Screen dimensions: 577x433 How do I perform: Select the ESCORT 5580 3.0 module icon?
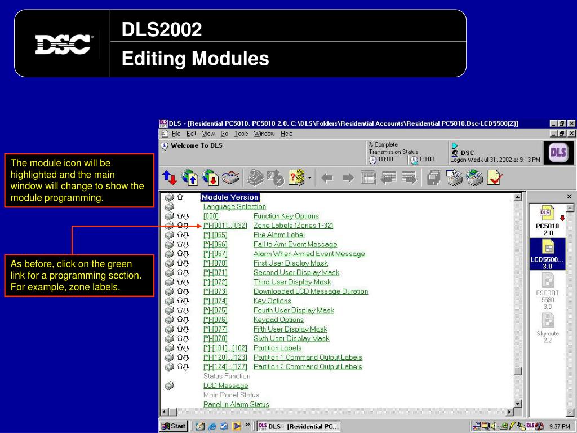(547, 291)
